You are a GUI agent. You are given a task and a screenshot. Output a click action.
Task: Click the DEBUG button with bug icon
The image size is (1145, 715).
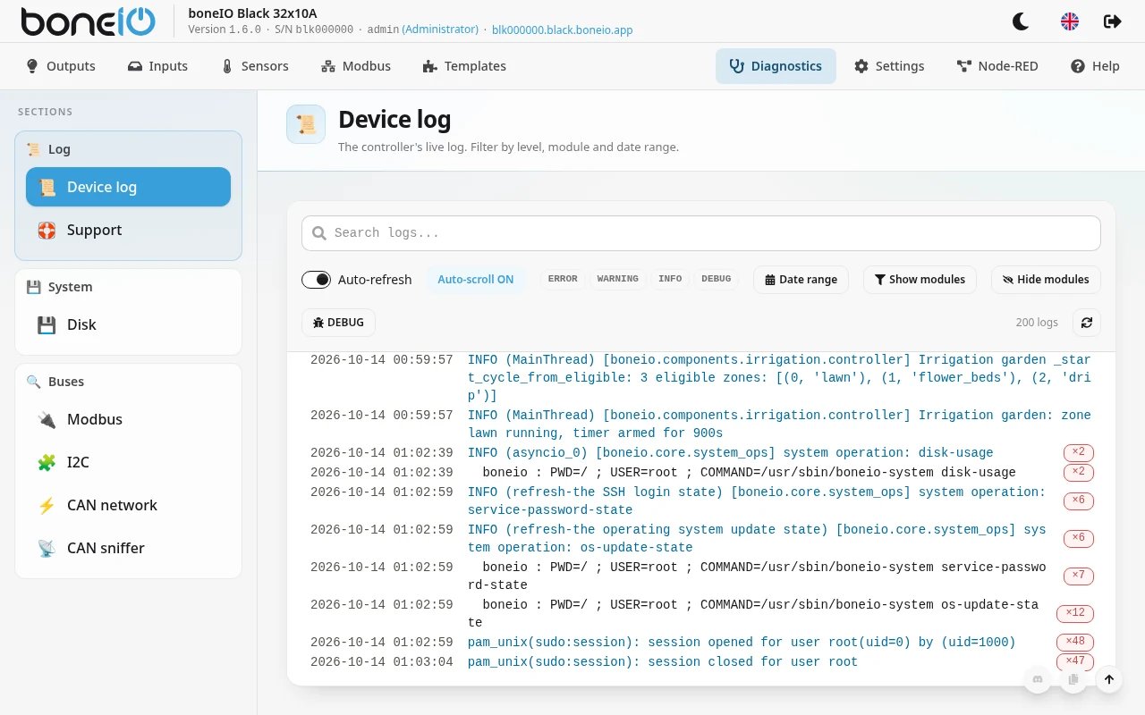(338, 323)
